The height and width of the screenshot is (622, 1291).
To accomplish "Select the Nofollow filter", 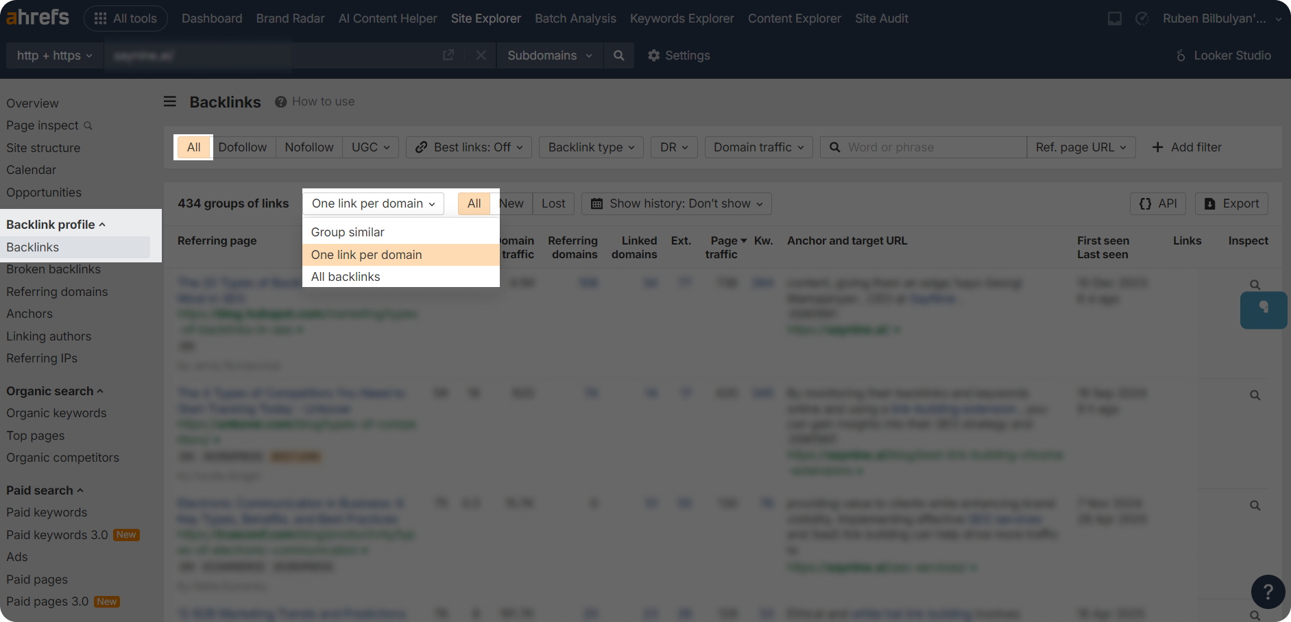I will click(309, 147).
